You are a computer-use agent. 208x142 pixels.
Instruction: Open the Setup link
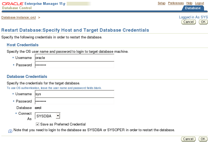(x=162, y=3)
